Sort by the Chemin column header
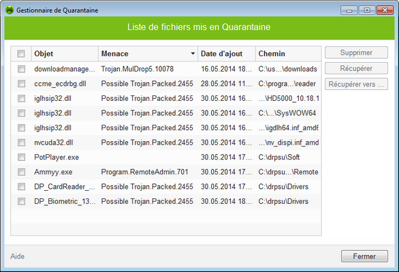 (x=288, y=53)
